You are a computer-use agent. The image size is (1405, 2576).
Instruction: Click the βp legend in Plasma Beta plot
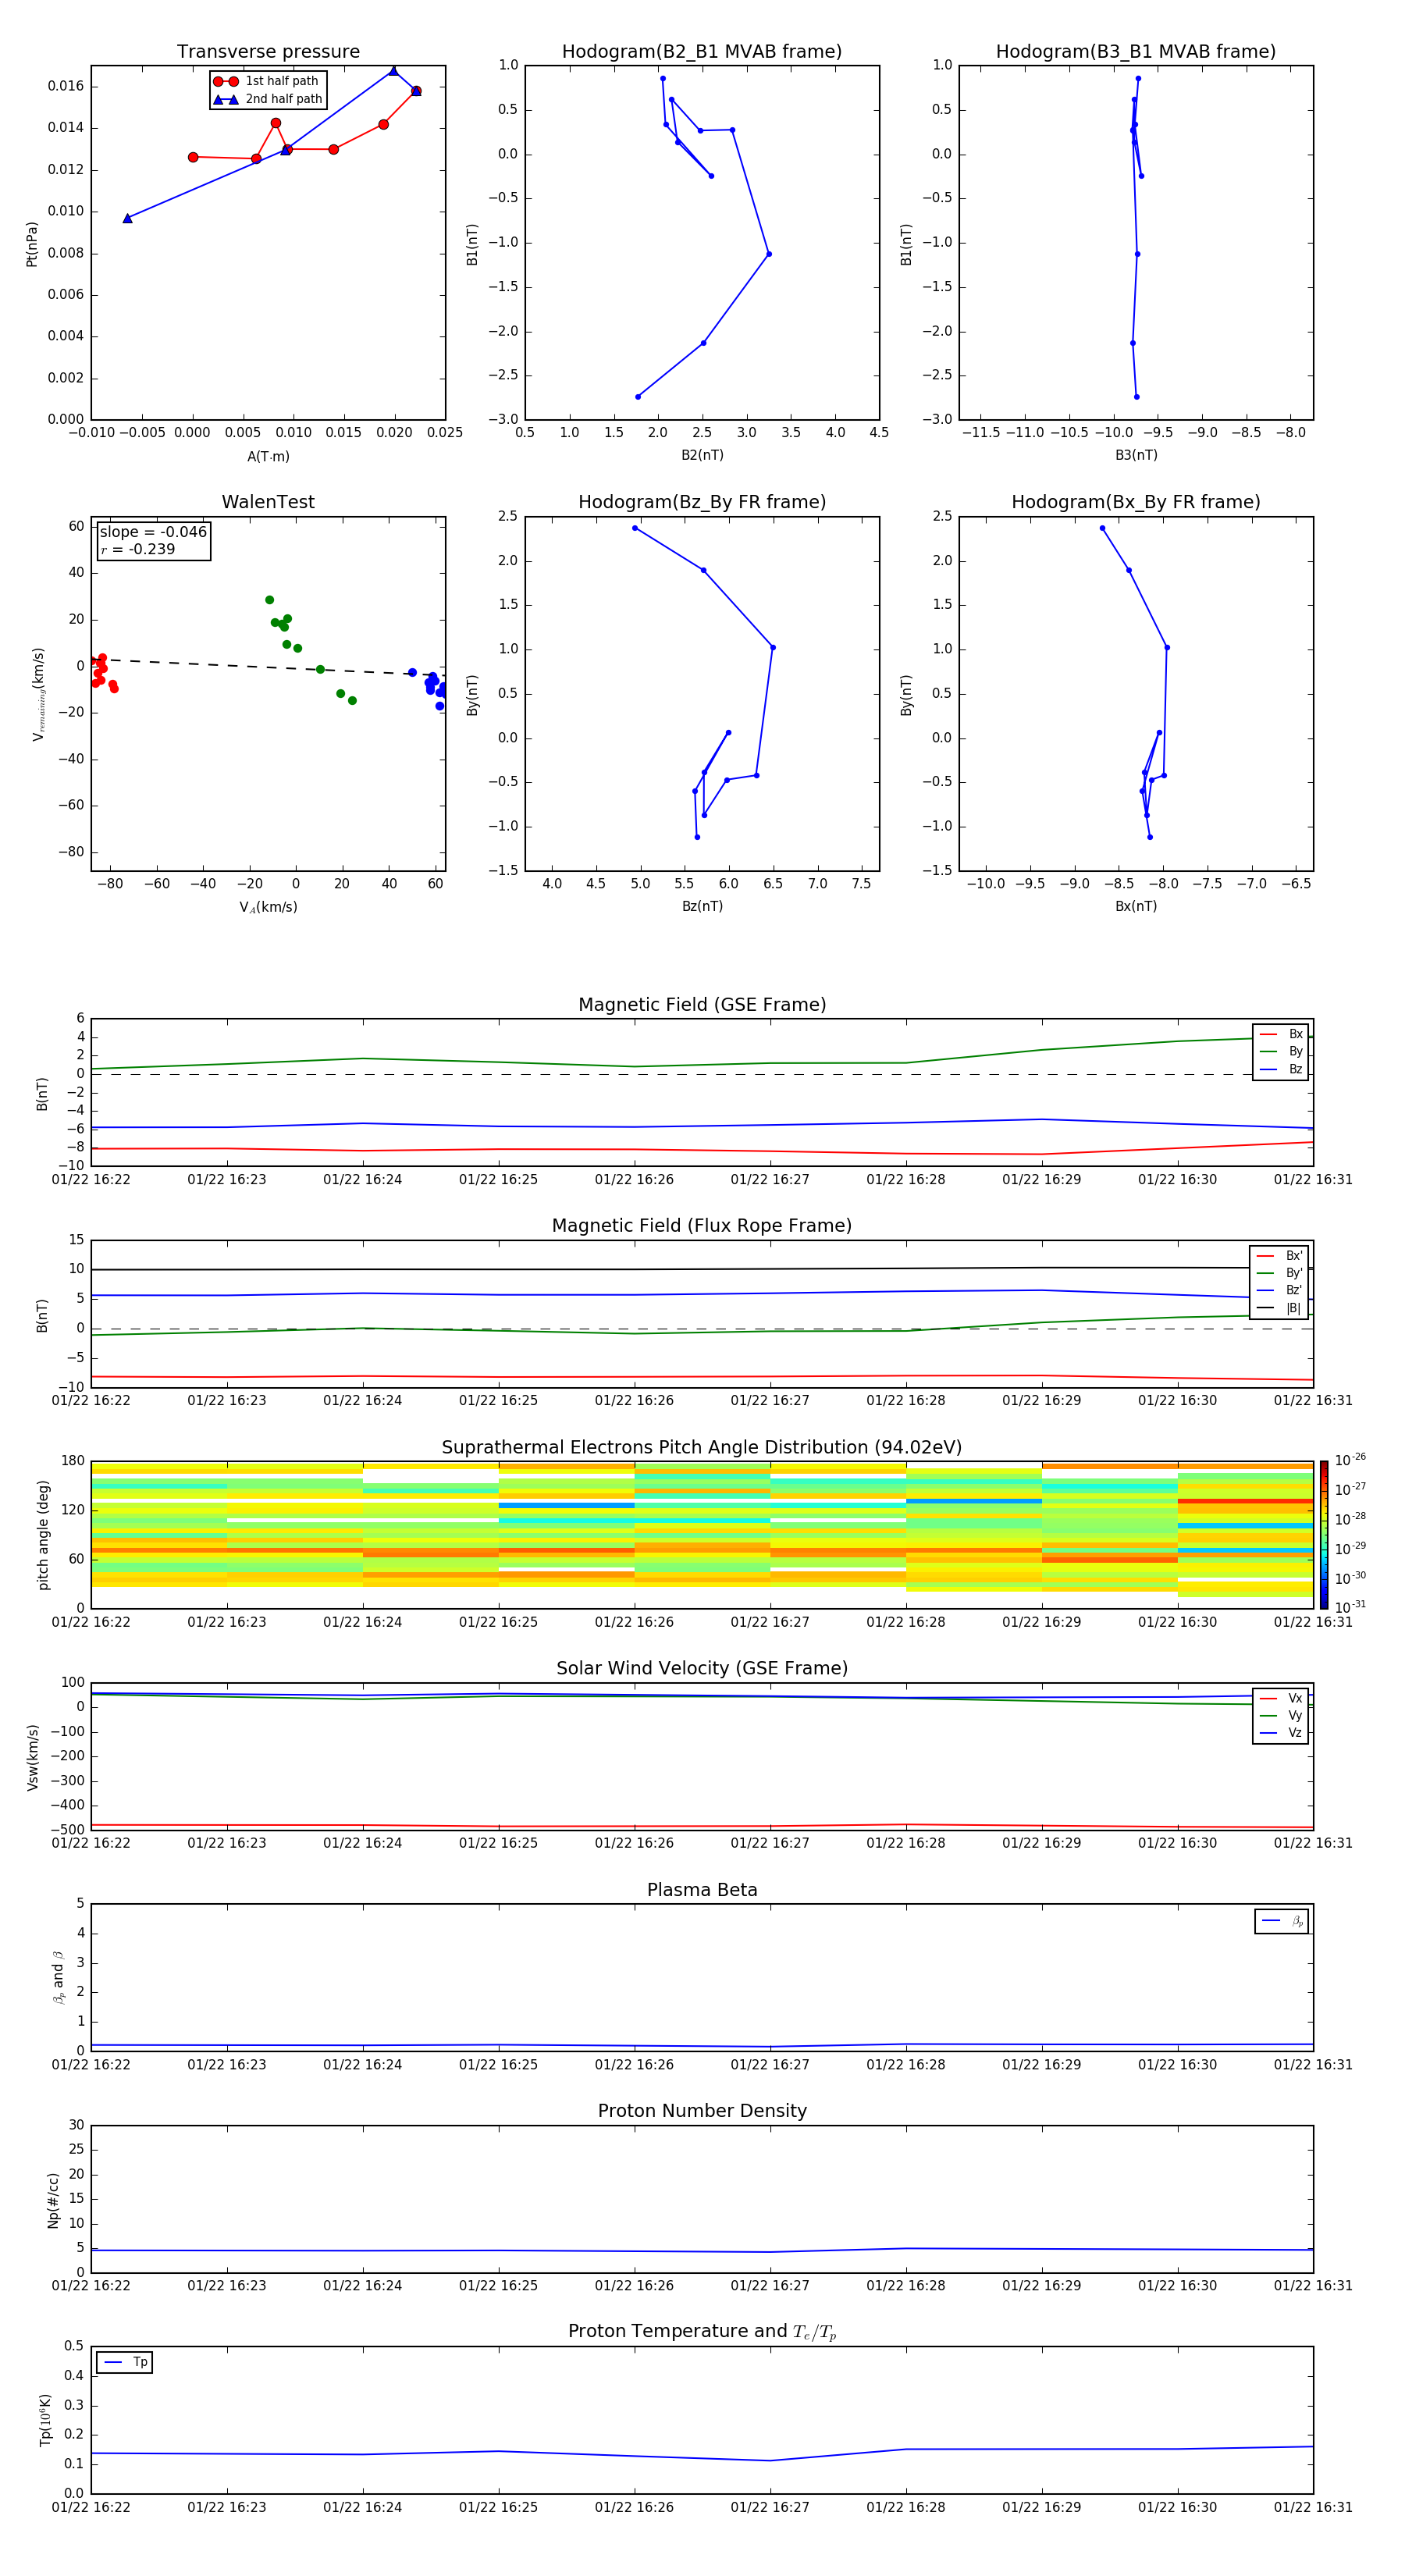pos(1282,1921)
